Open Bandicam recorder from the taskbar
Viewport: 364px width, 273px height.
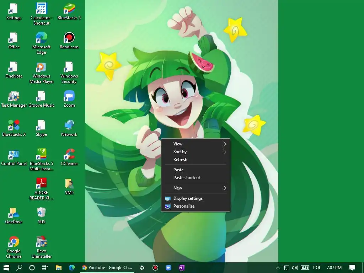(x=155, y=268)
